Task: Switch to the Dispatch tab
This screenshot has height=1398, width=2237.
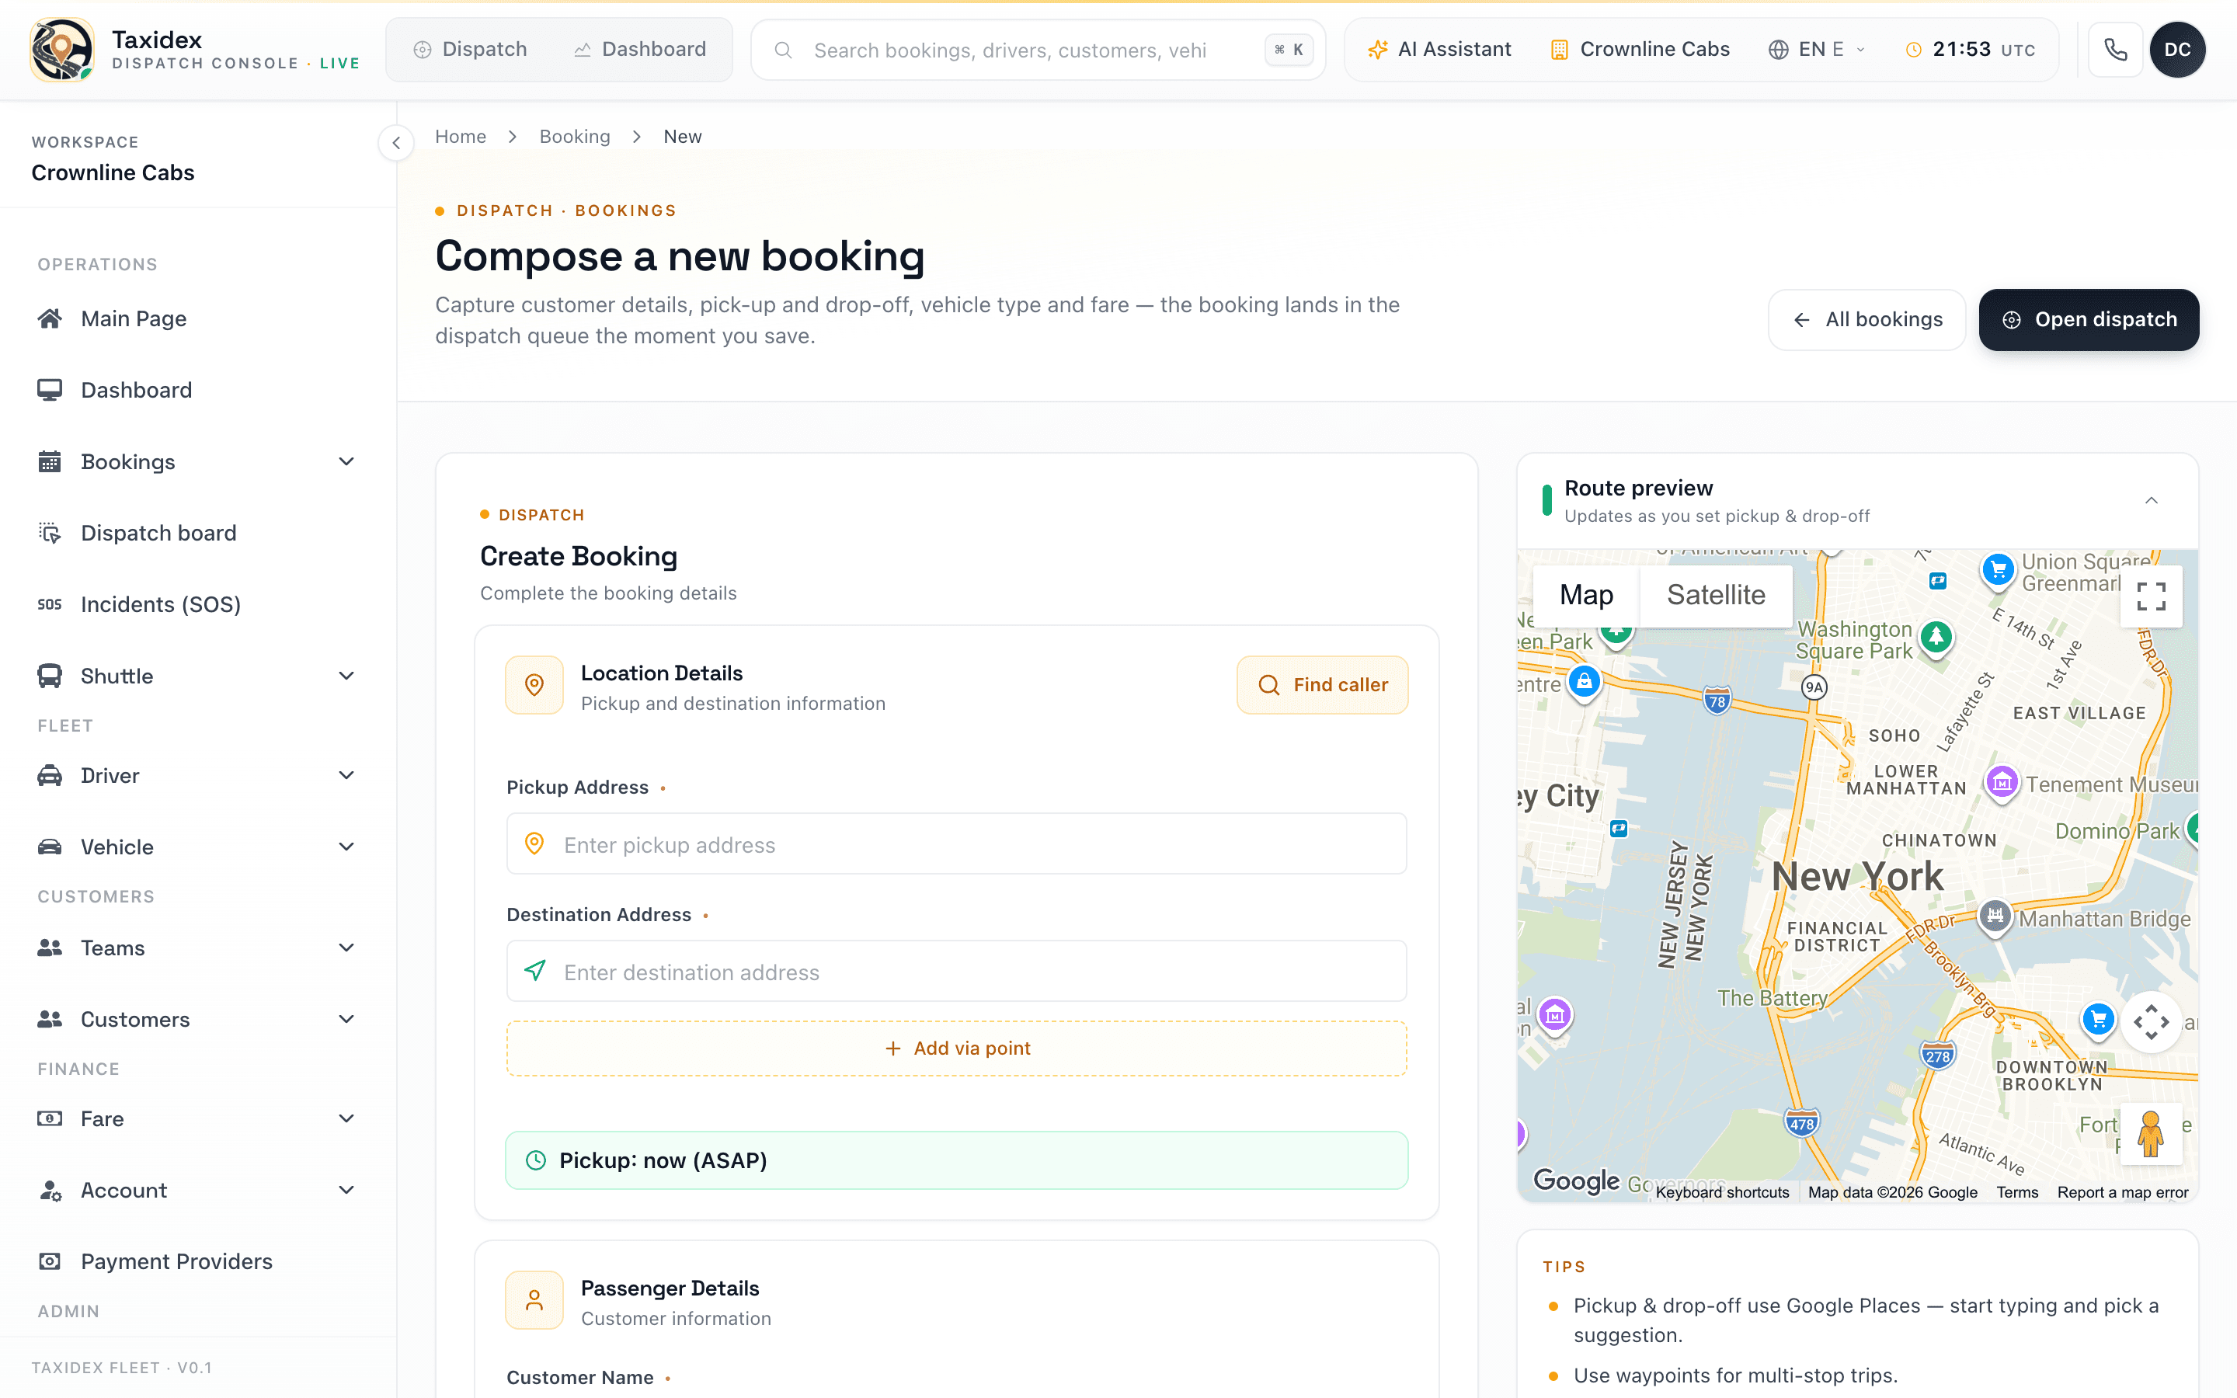Action: click(x=470, y=50)
